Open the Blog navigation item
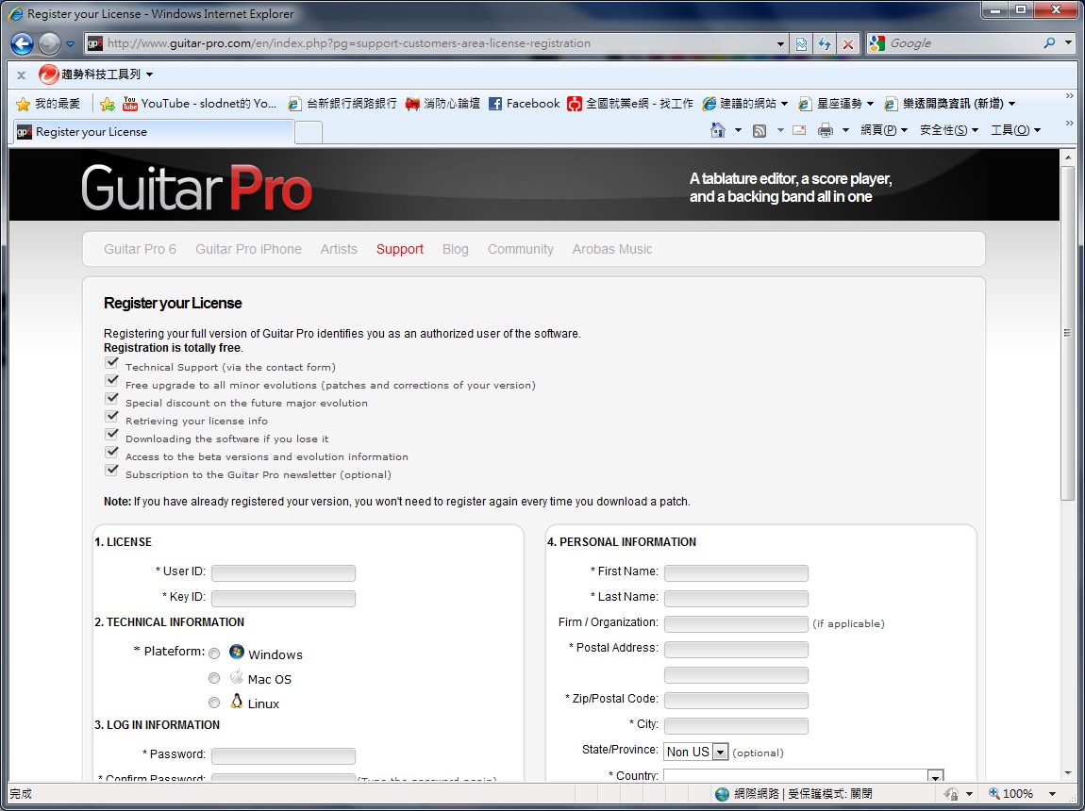 456,249
